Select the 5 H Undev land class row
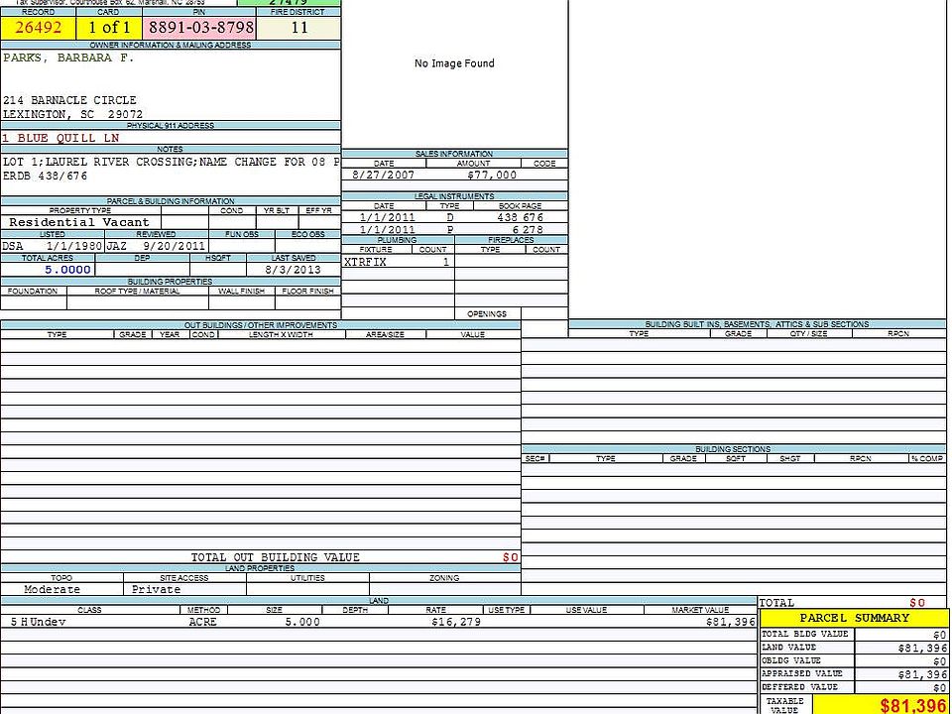Screen dimensions: 952x714 tap(378, 622)
